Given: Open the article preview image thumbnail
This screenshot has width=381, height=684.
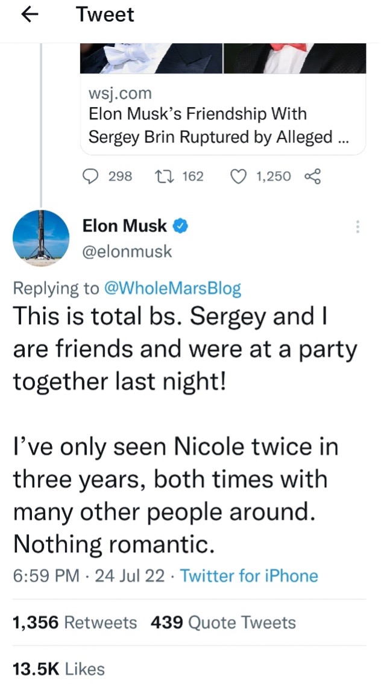Looking at the screenshot, I should [223, 58].
